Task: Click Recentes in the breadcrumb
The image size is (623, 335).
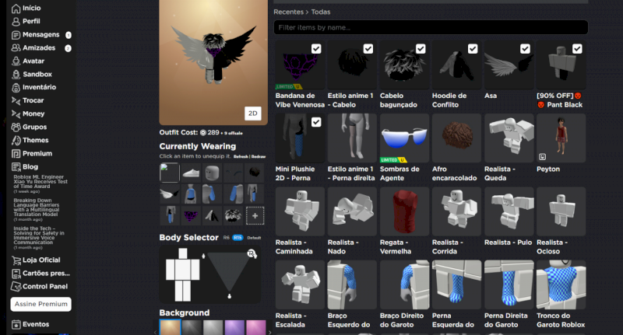Action: 288,12
